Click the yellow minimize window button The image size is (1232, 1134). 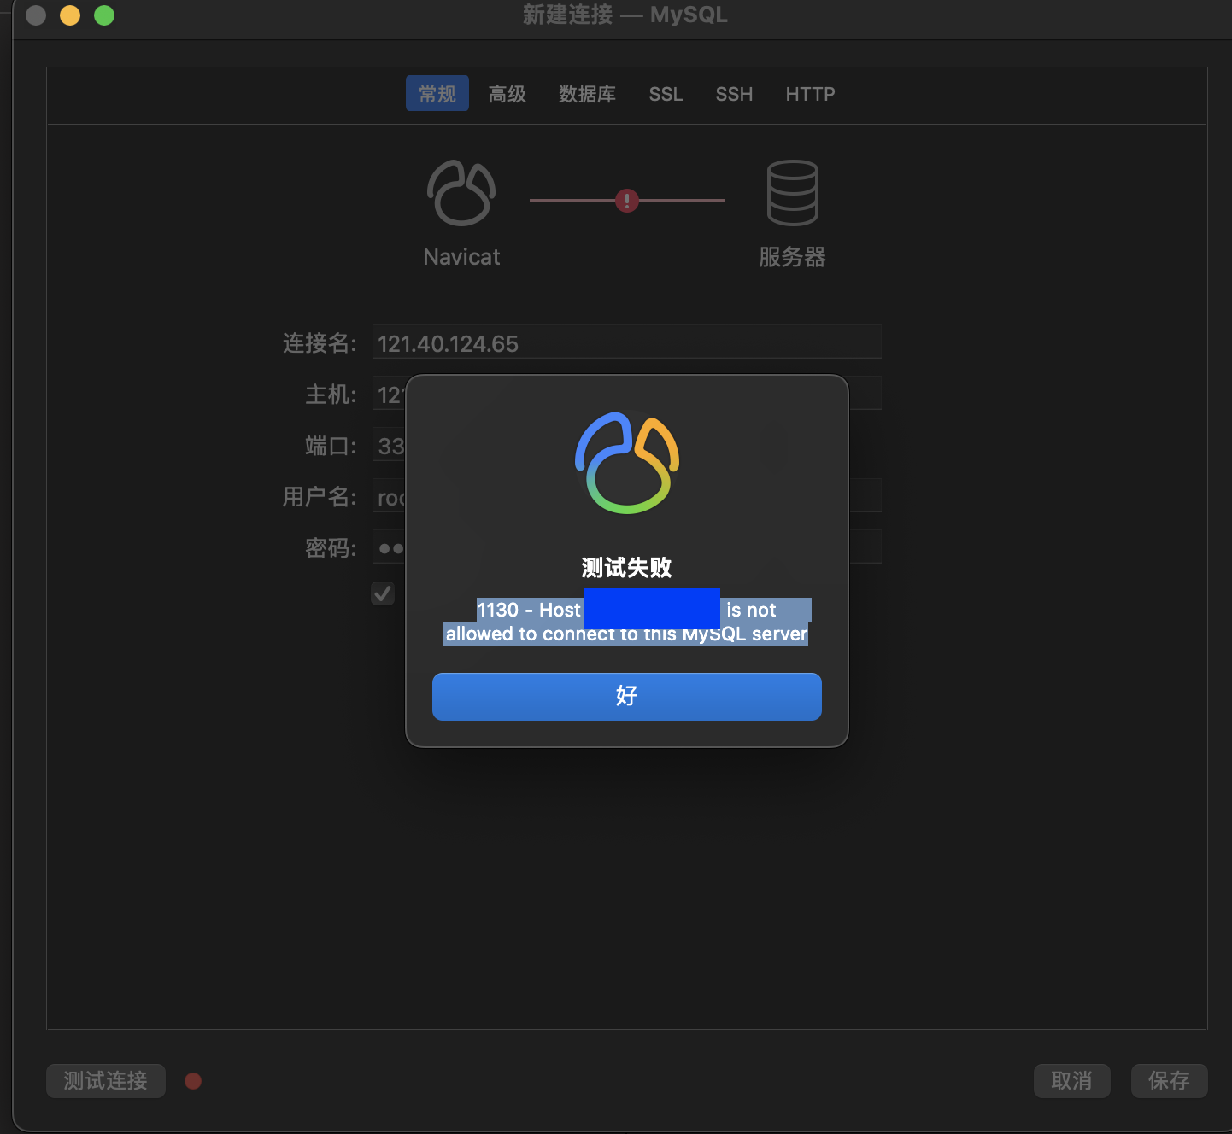[70, 15]
